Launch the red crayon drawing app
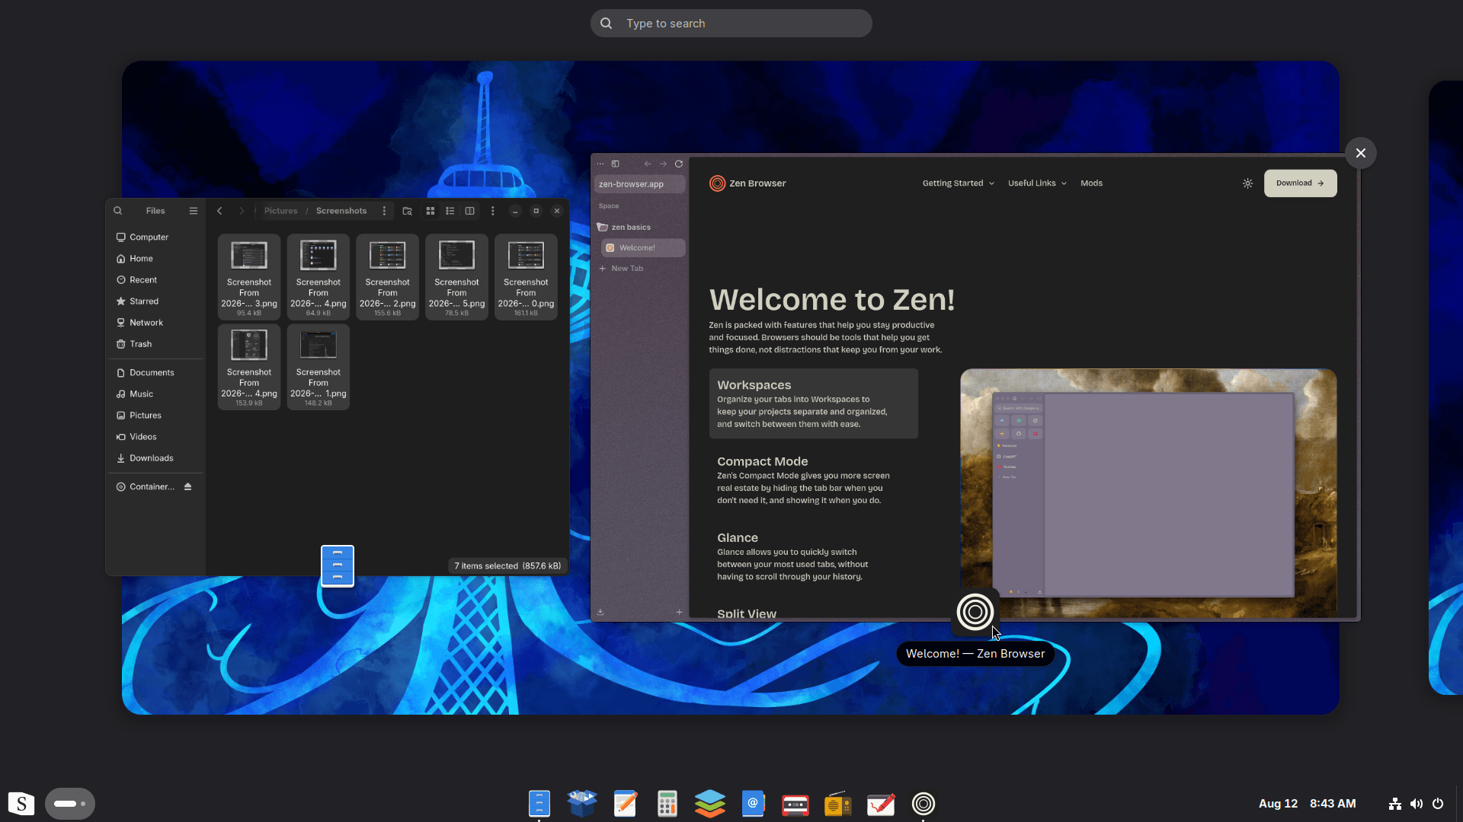 coord(881,804)
